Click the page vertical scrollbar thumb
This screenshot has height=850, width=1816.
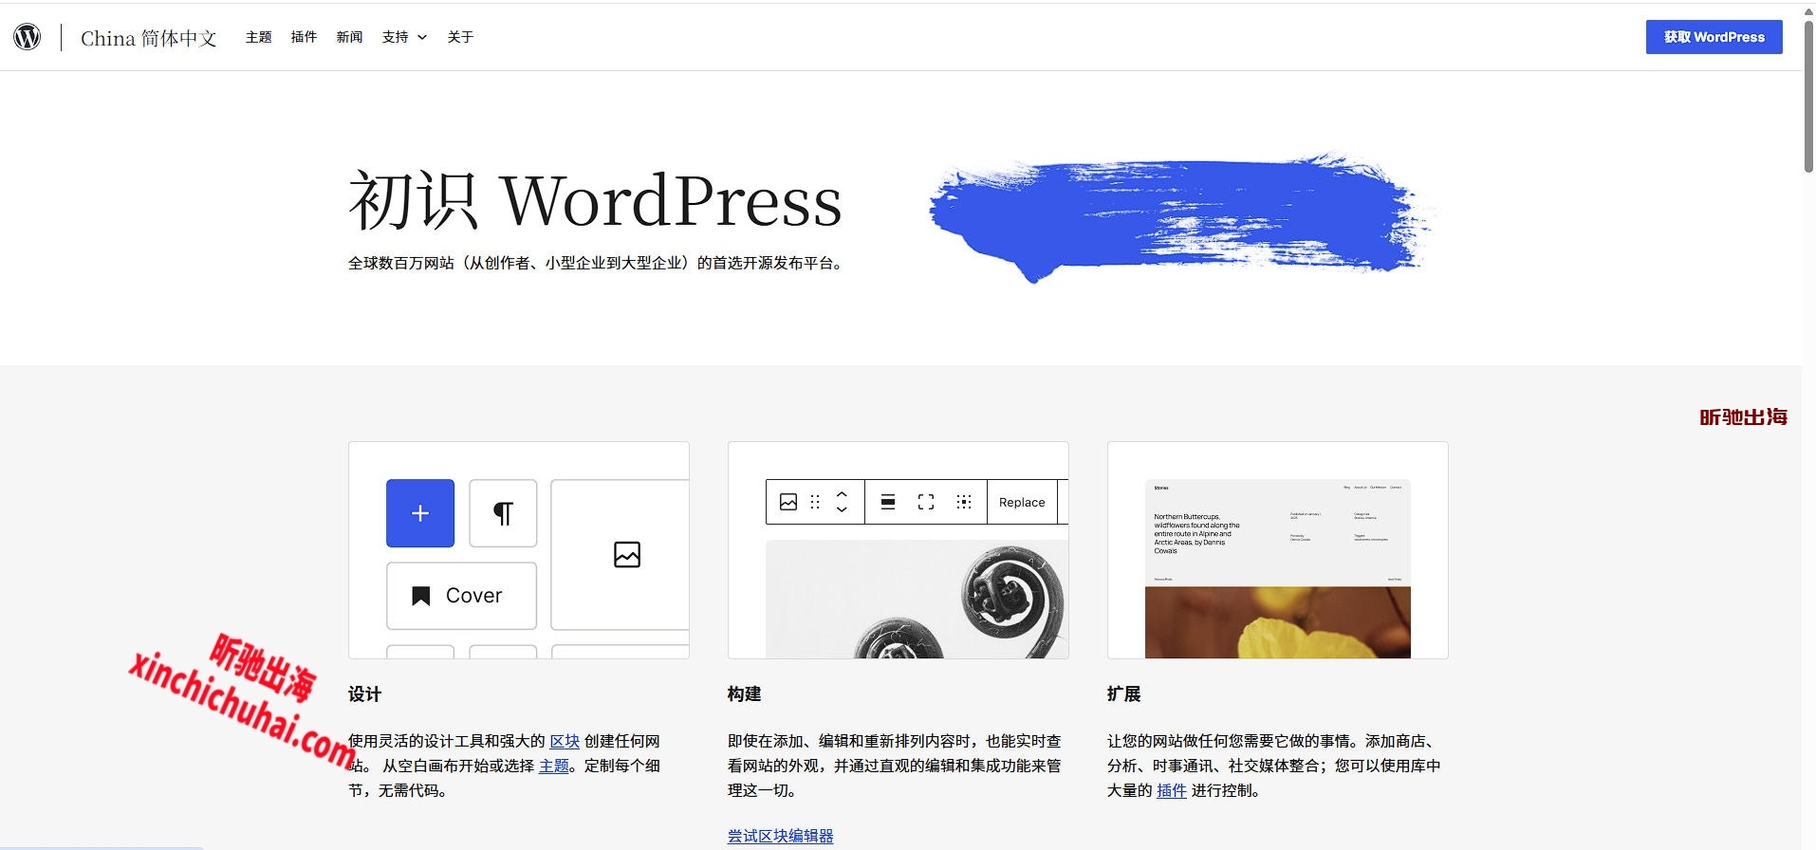point(1808,95)
